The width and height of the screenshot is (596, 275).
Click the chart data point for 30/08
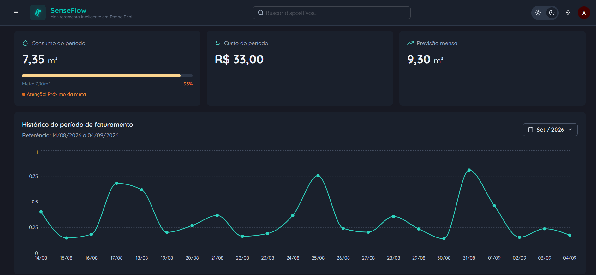444,239
